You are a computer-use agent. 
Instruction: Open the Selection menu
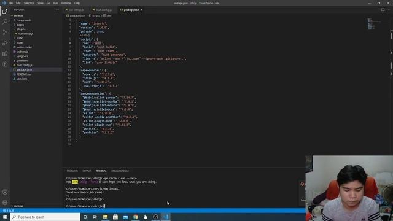tap(29, 3)
